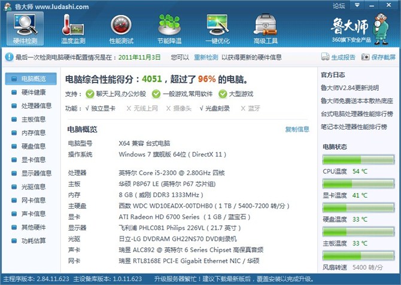Click the green check beside 一般游戏,常用软件

[x=156, y=94]
